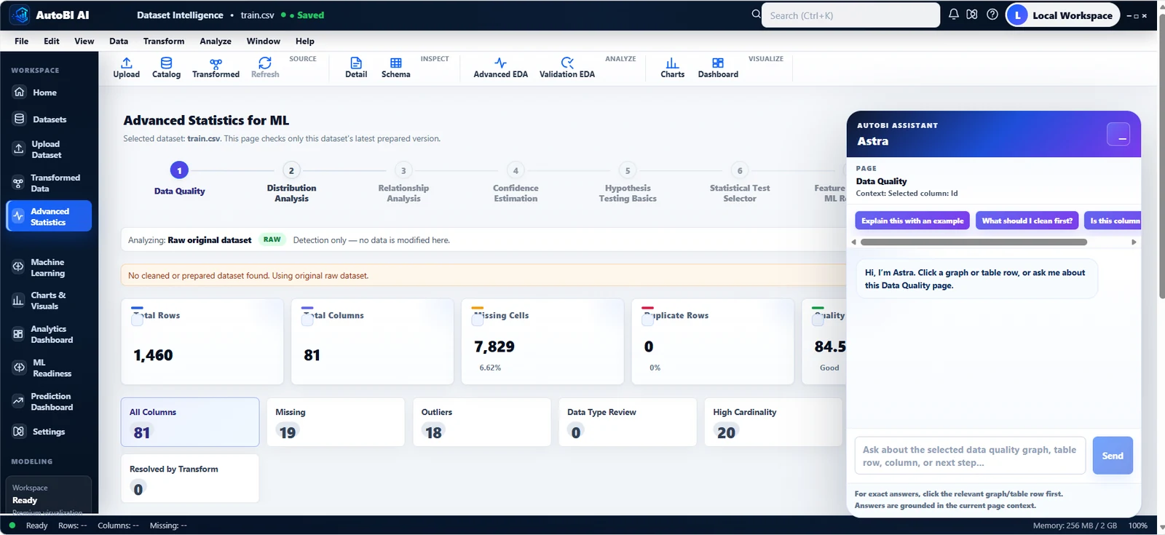Select the Resolved by Transform card
The width and height of the screenshot is (1165, 535).
(x=190, y=478)
